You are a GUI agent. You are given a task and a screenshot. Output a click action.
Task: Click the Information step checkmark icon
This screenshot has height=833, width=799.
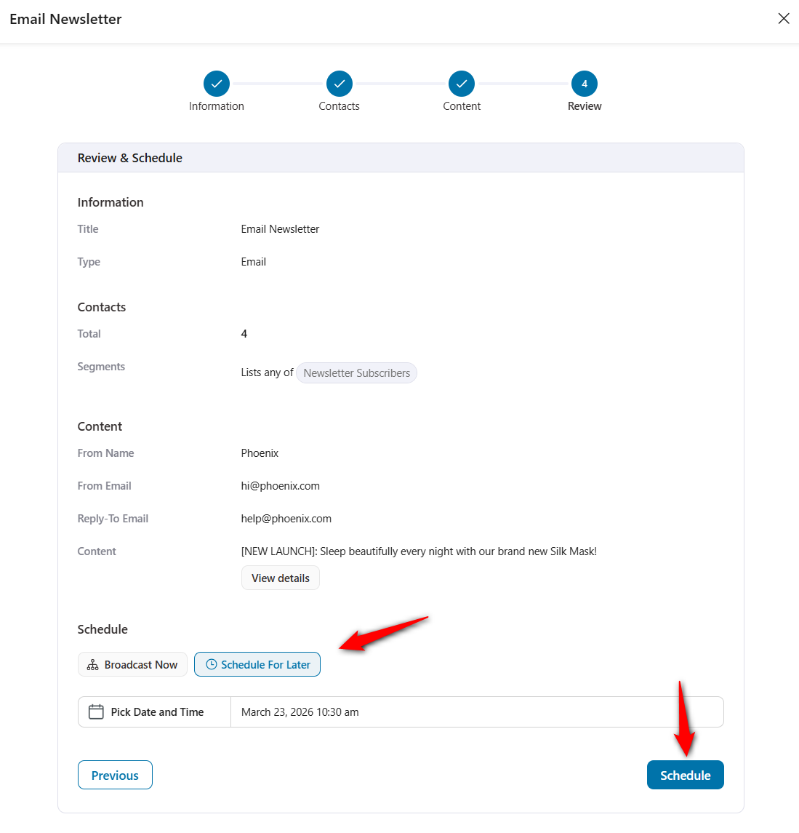pyautogui.click(x=216, y=83)
